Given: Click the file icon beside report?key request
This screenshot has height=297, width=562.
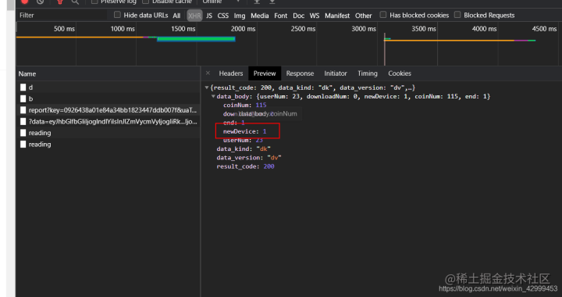Looking at the screenshot, I should point(23,110).
